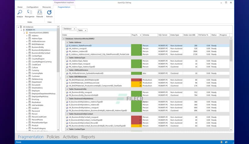Sort by the Index type column header
The width and height of the screenshot is (249, 144).
[x=176, y=35]
